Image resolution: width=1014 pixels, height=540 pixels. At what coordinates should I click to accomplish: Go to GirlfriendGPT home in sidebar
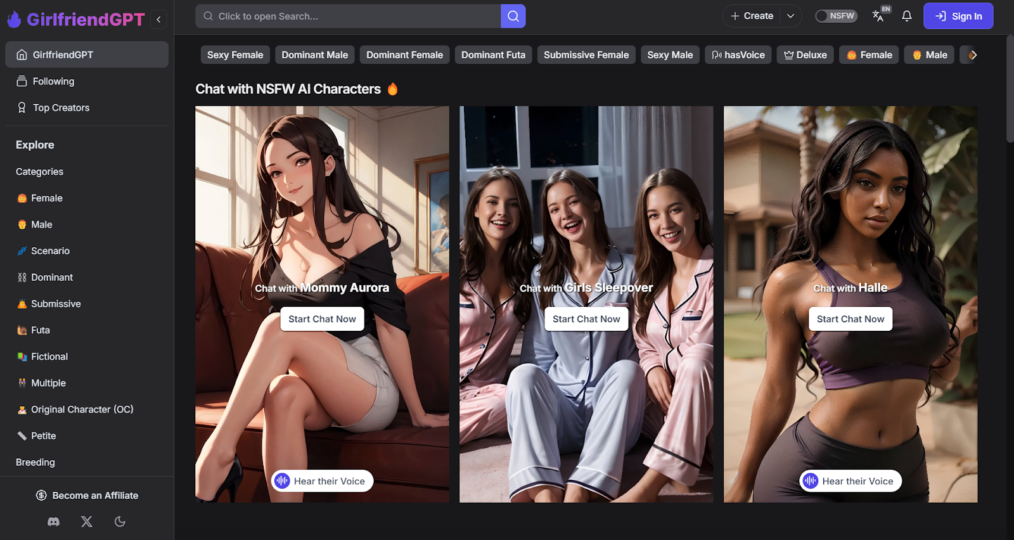(x=87, y=55)
